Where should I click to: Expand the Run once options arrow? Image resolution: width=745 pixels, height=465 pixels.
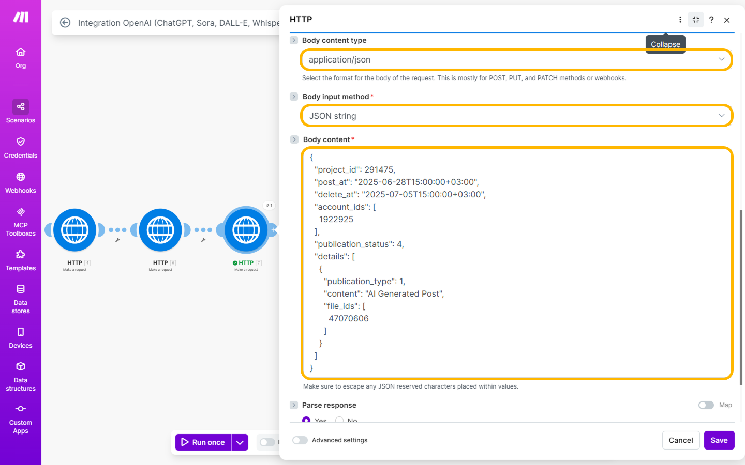click(x=240, y=442)
